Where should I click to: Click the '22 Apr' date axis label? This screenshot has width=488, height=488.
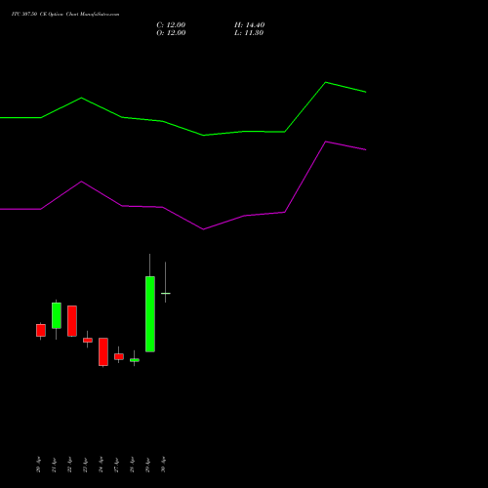tap(69, 465)
